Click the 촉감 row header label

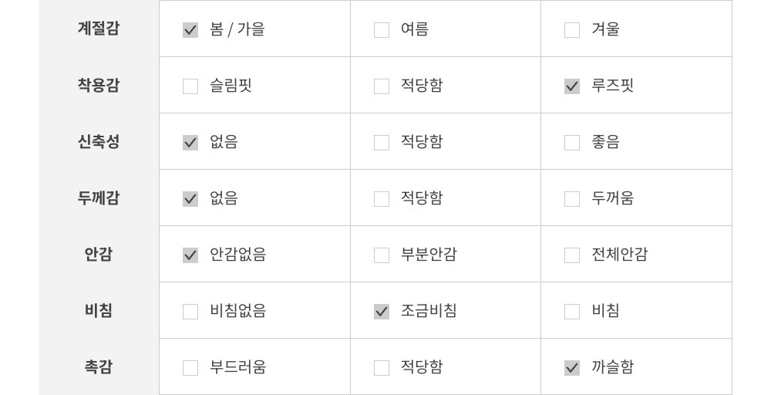coord(99,367)
